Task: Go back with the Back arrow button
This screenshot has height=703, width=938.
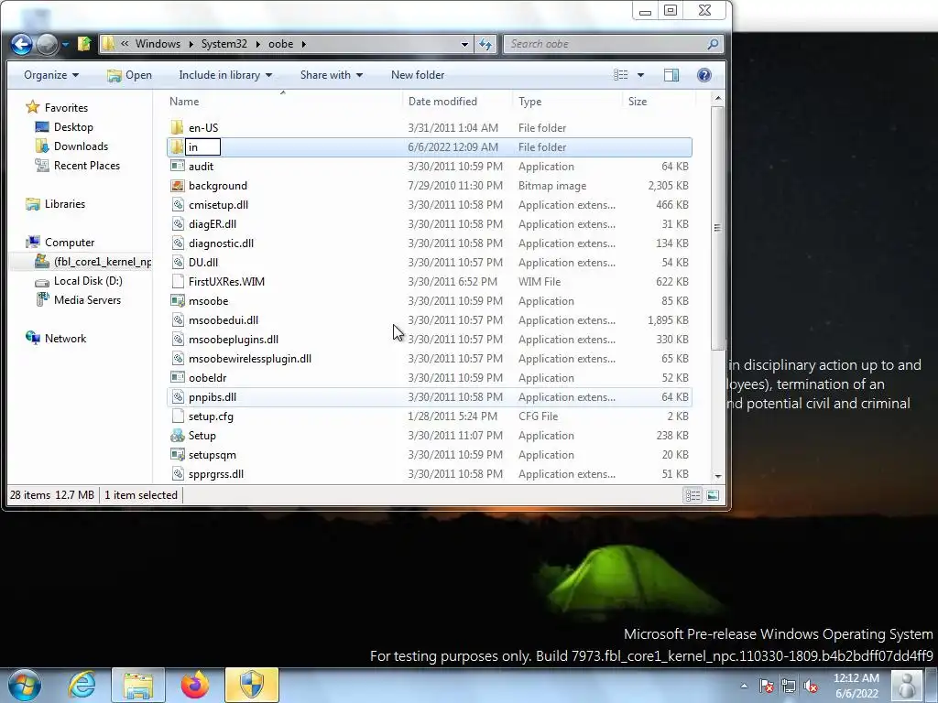Action: click(22, 44)
